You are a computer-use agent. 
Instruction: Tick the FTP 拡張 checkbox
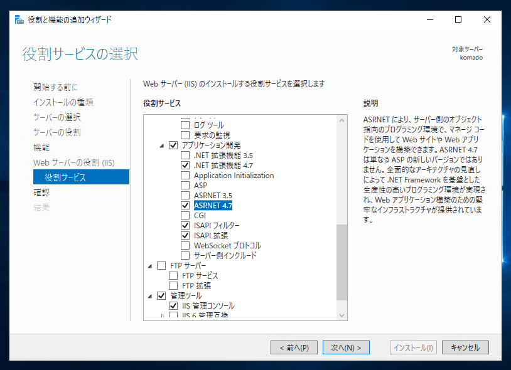pos(173,286)
